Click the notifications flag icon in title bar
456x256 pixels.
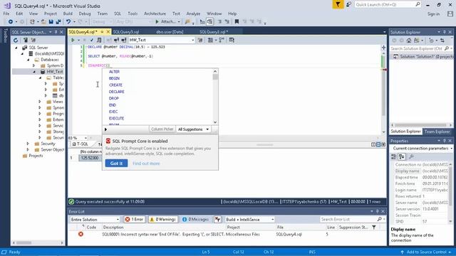[338, 5]
